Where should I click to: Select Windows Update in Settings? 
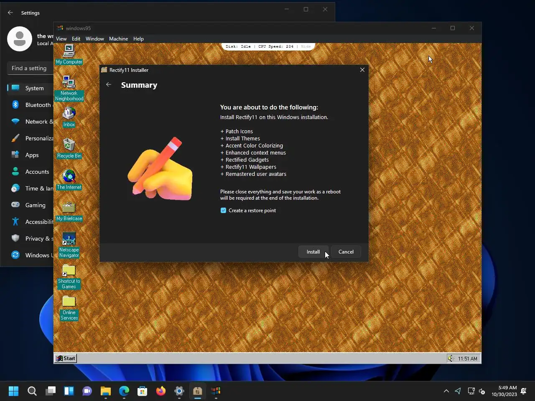pos(30,255)
